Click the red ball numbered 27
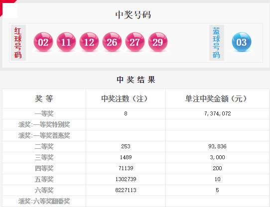The width and height of the screenshot is (270, 207). point(135,42)
